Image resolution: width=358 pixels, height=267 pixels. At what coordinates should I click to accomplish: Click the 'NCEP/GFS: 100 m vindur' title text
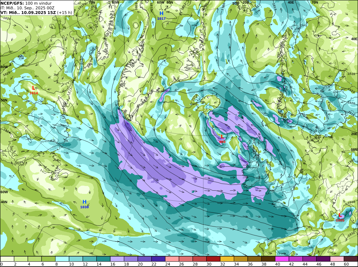click(26, 3)
